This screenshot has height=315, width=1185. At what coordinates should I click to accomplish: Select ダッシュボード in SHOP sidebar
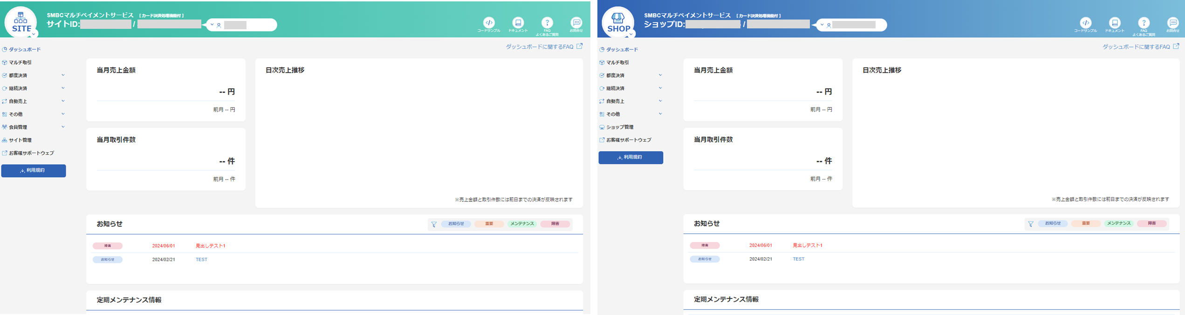point(619,49)
